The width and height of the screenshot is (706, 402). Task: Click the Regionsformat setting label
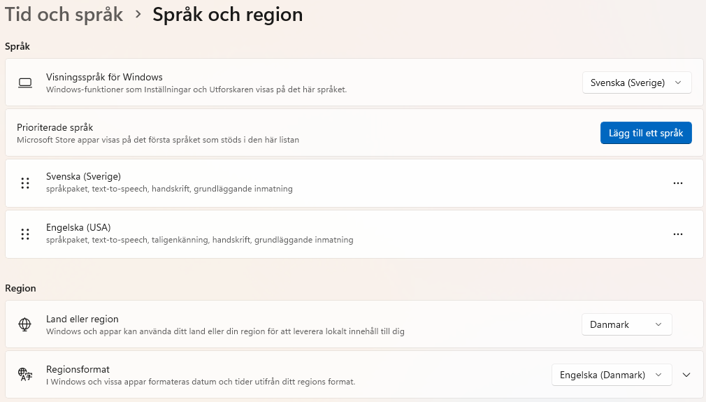point(78,369)
